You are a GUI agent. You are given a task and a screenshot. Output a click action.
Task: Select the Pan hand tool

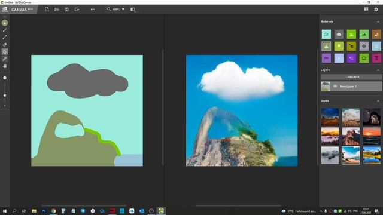click(x=5, y=66)
